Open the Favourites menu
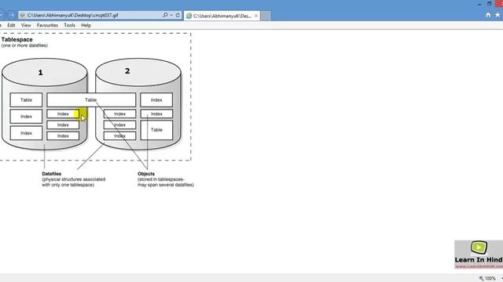Viewport: 503px width, 282px height. (47, 25)
